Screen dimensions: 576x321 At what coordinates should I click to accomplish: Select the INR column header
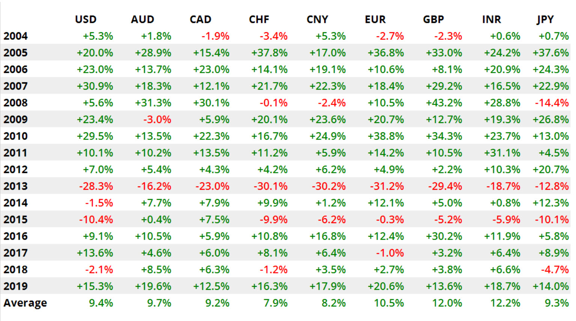[x=492, y=19]
